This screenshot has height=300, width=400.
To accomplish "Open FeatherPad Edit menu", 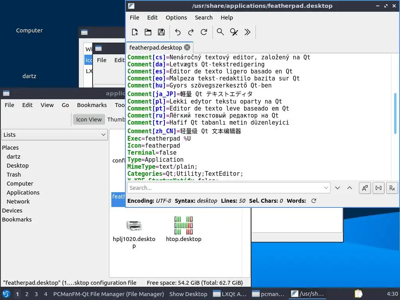I will click(152, 18).
